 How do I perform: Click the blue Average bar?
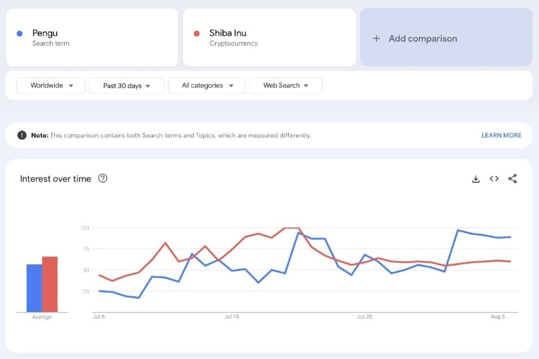(x=35, y=288)
